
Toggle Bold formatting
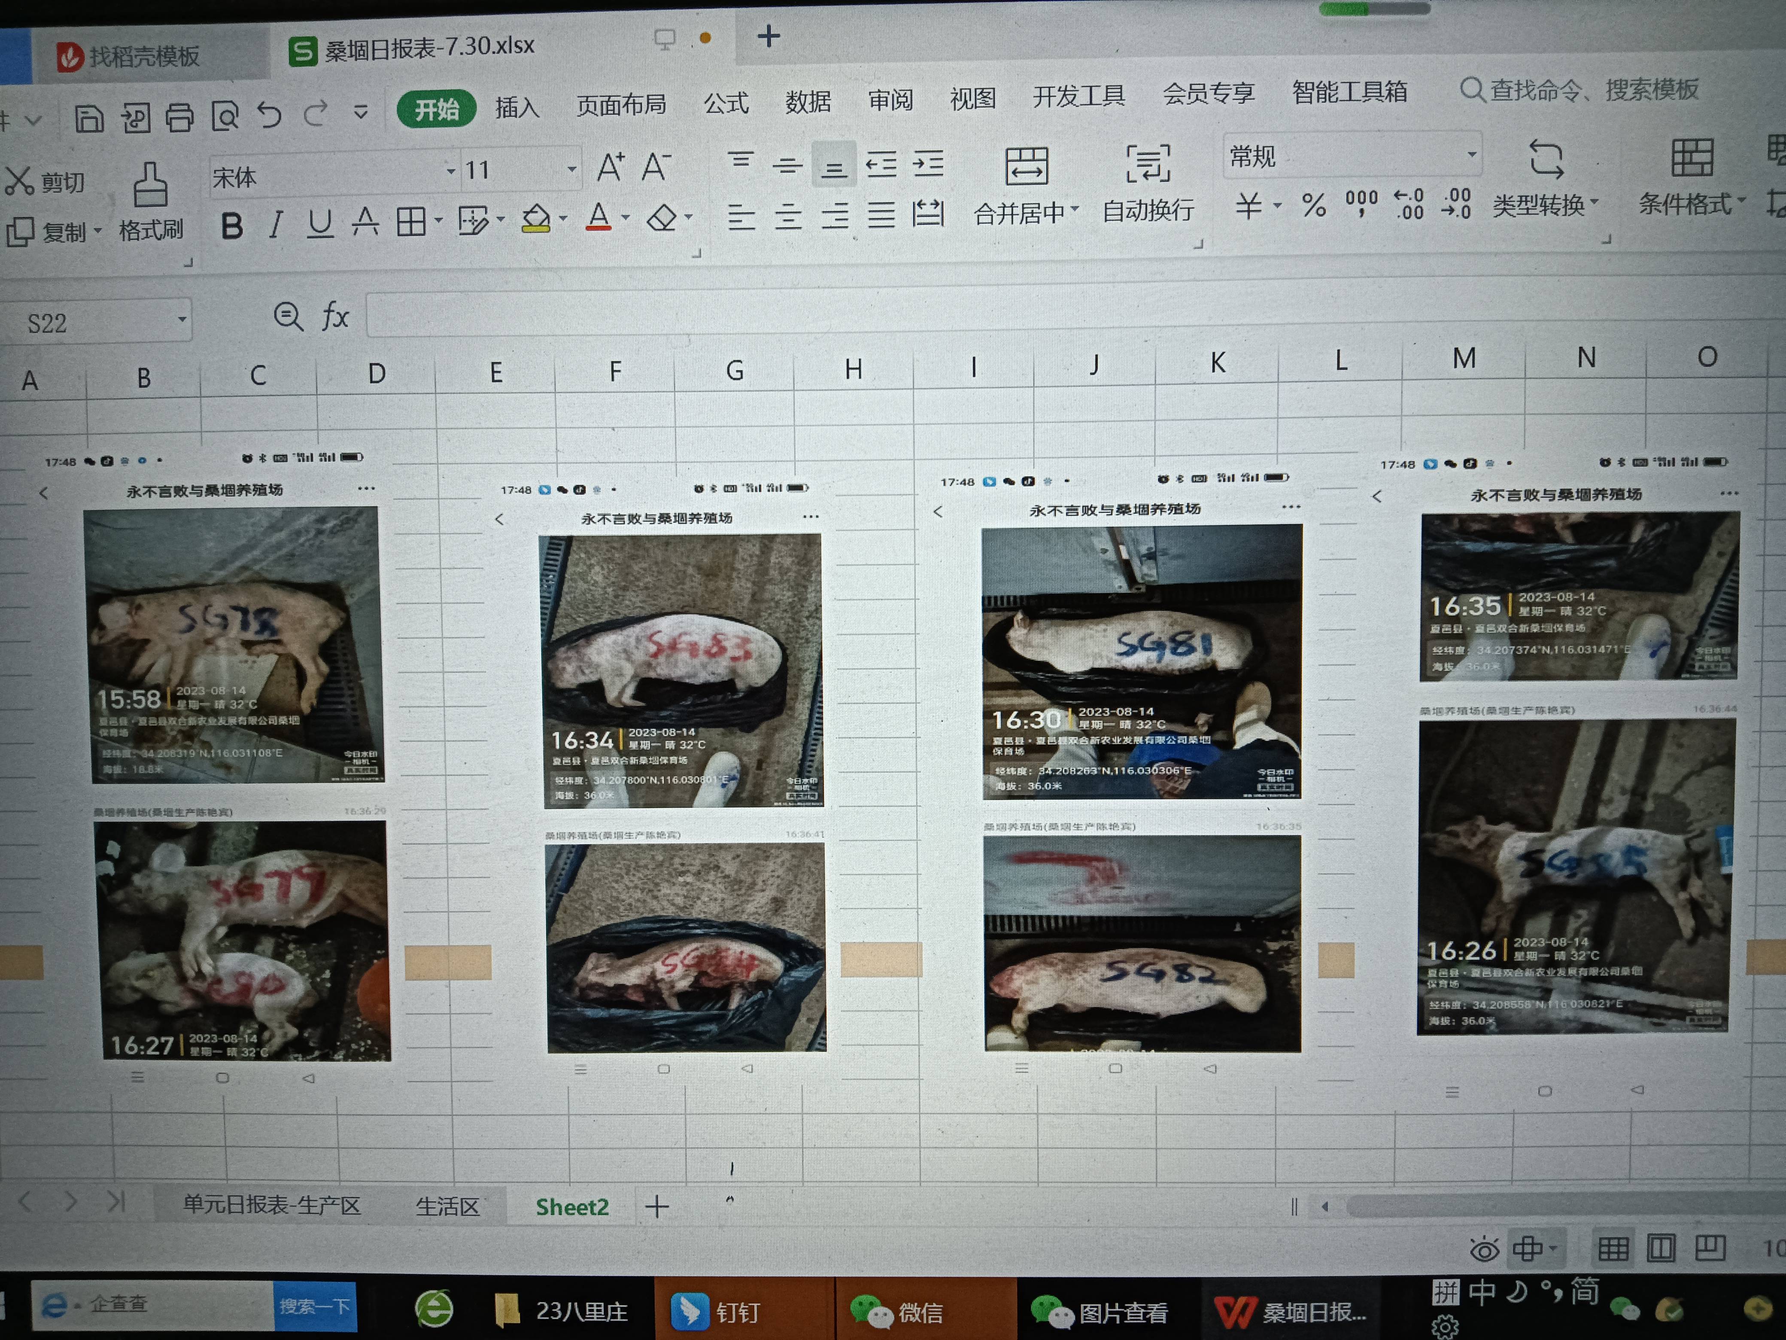232,225
